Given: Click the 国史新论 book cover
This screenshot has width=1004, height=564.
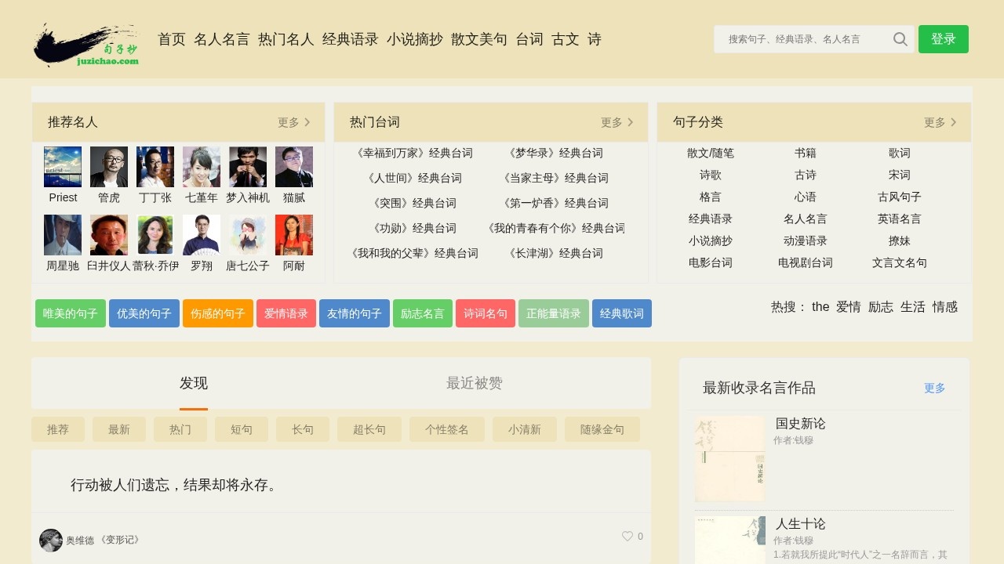Looking at the screenshot, I should pyautogui.click(x=729, y=458).
